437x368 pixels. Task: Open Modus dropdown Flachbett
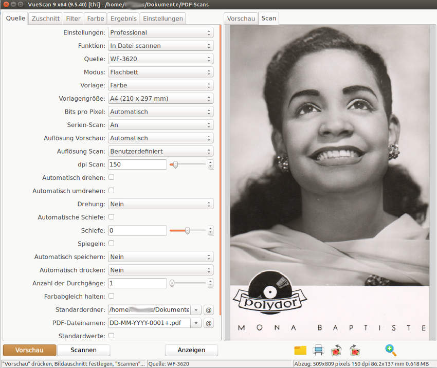[160, 72]
